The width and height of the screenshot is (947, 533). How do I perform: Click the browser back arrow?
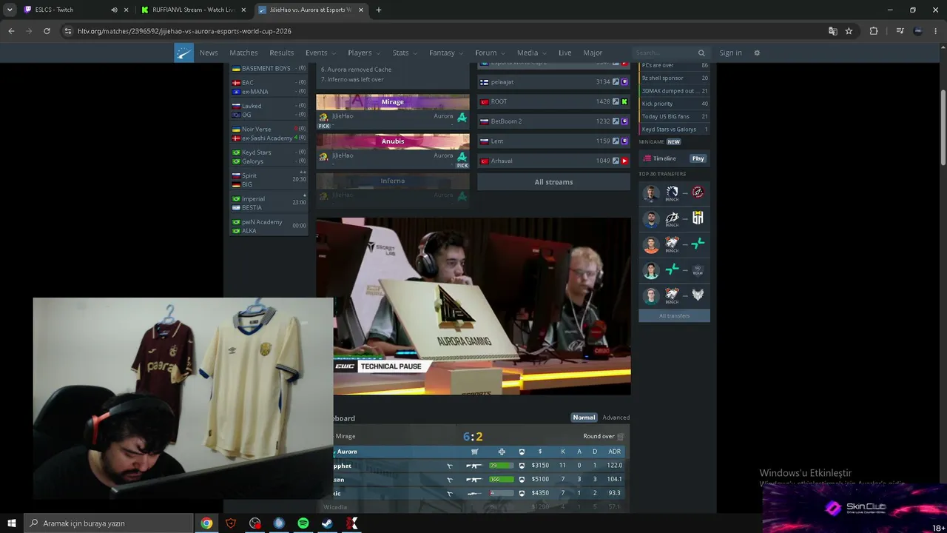11,31
